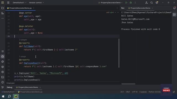Open Code With Me user icon
The width and height of the screenshot is (177, 99).
point(146,2)
